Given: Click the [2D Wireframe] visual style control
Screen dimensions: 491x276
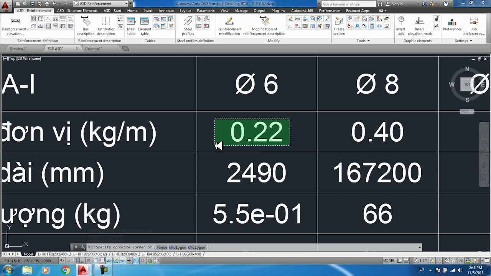Looking at the screenshot, I should coord(29,59).
